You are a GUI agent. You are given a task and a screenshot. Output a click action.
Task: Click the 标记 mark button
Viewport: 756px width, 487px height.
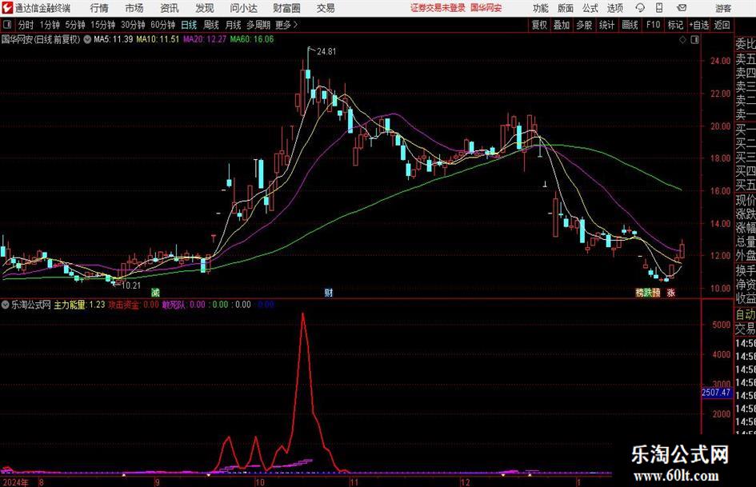point(675,25)
